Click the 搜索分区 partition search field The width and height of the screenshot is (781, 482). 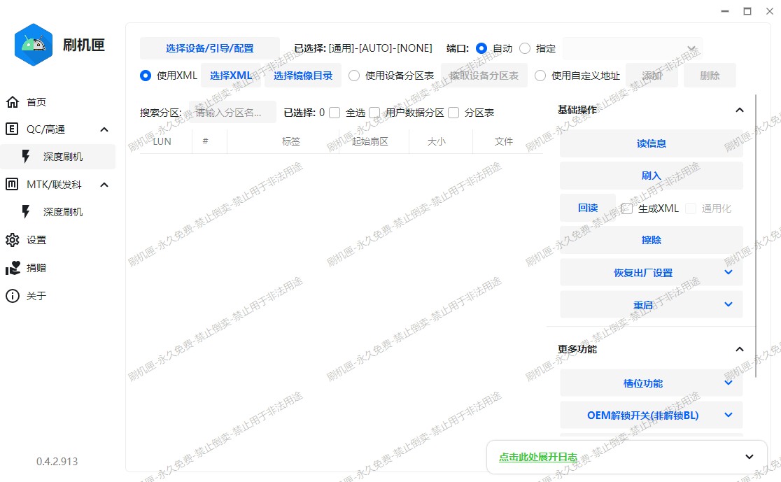[232, 112]
